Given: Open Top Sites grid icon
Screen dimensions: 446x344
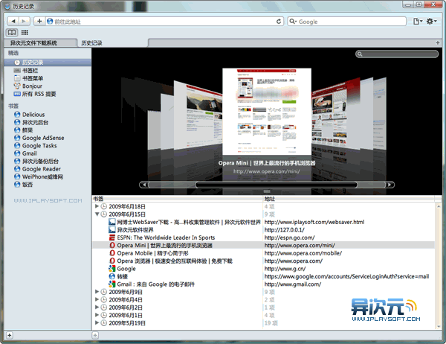Looking at the screenshot, I should [25, 33].
